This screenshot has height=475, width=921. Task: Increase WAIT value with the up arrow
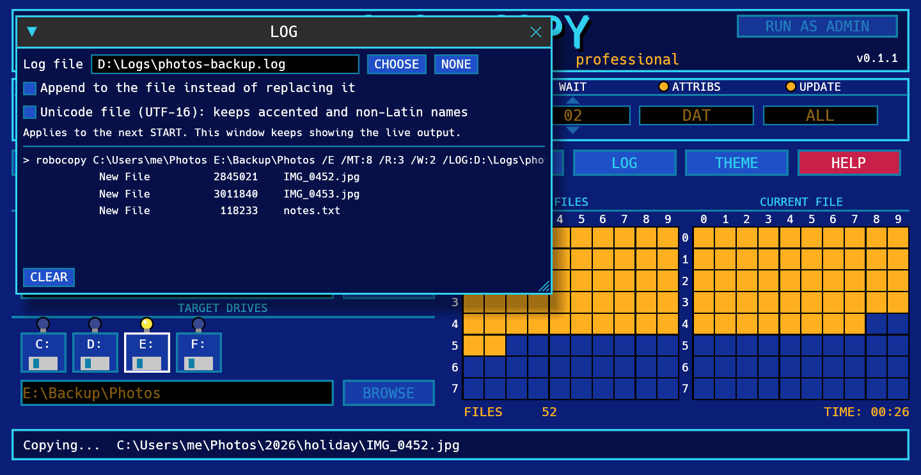coord(573,100)
